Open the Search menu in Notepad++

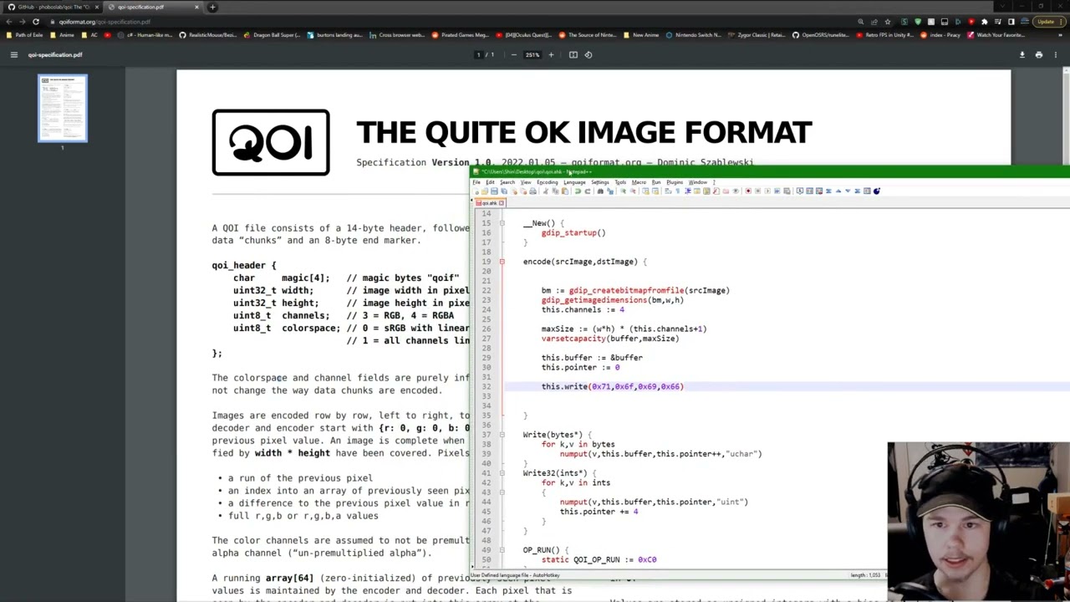coord(507,182)
